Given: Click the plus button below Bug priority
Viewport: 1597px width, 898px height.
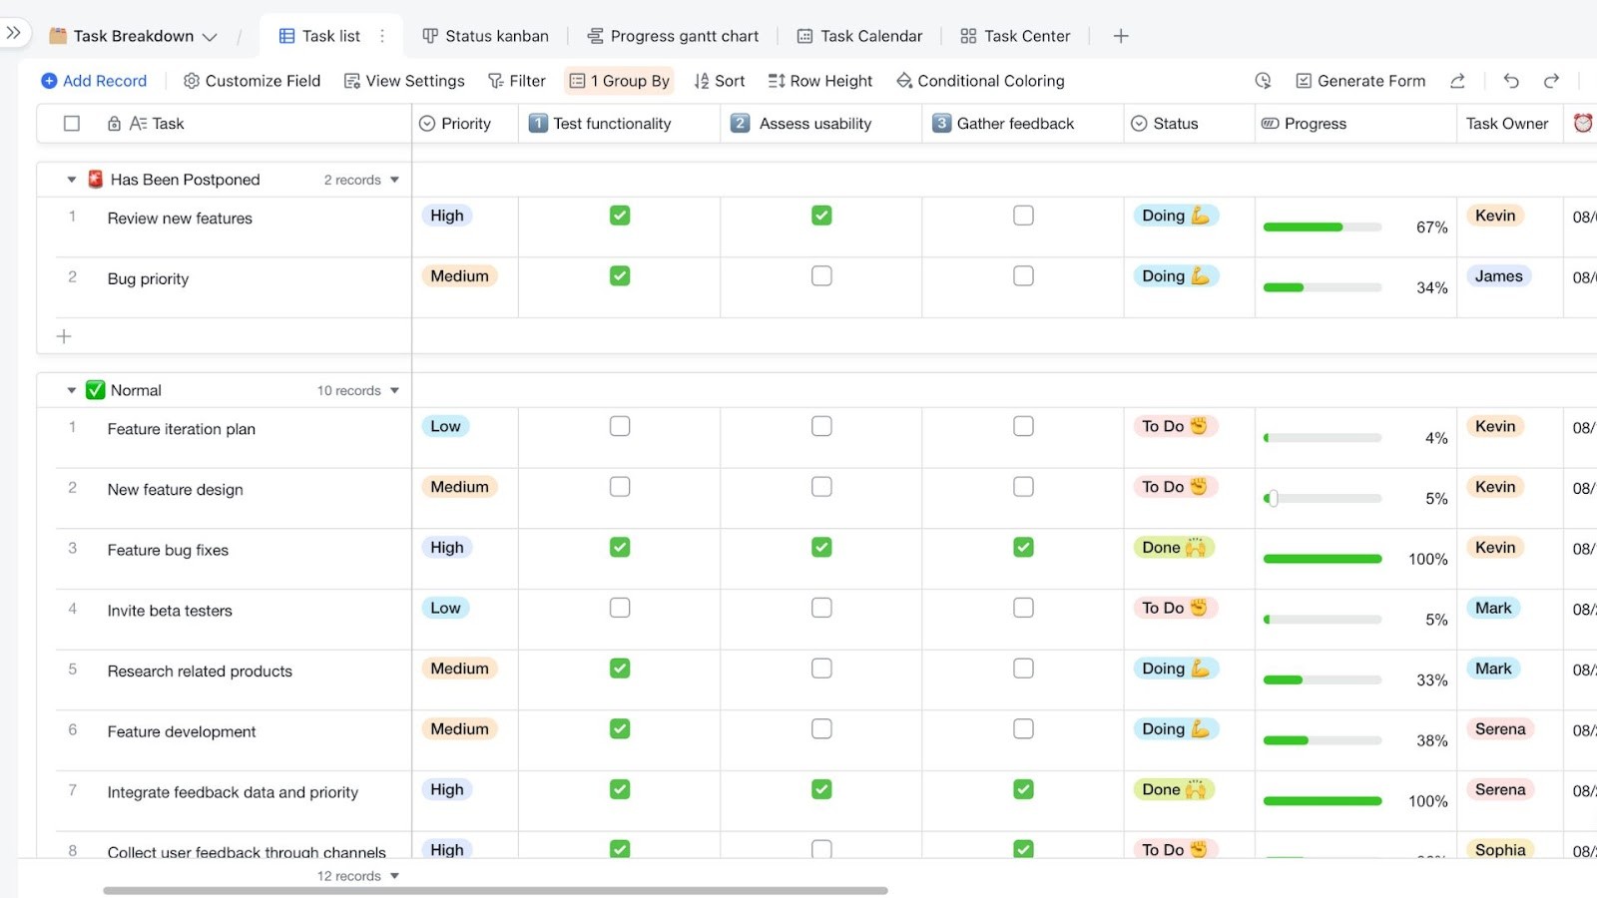Looking at the screenshot, I should click(x=63, y=336).
